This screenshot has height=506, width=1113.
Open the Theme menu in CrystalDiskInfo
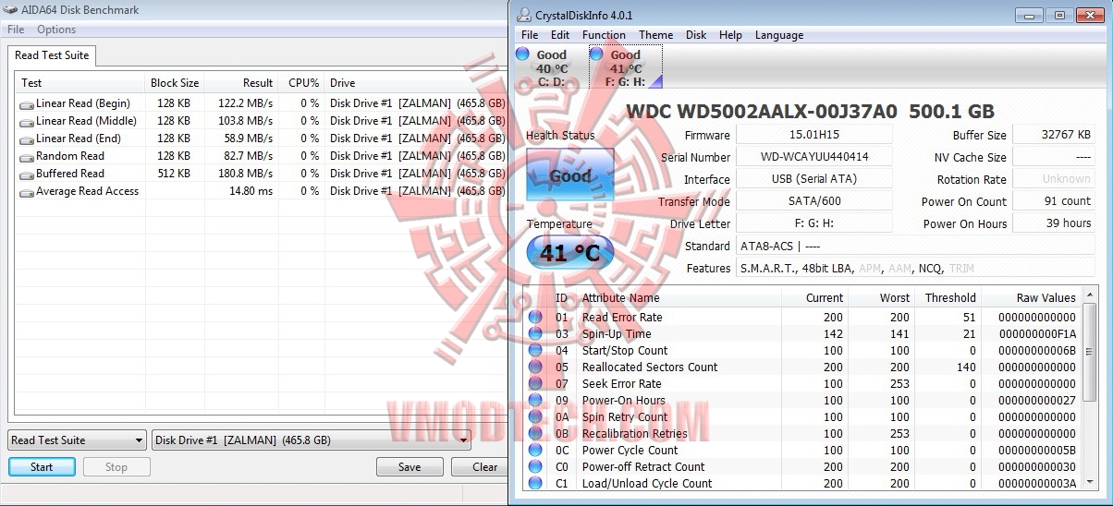(x=656, y=35)
